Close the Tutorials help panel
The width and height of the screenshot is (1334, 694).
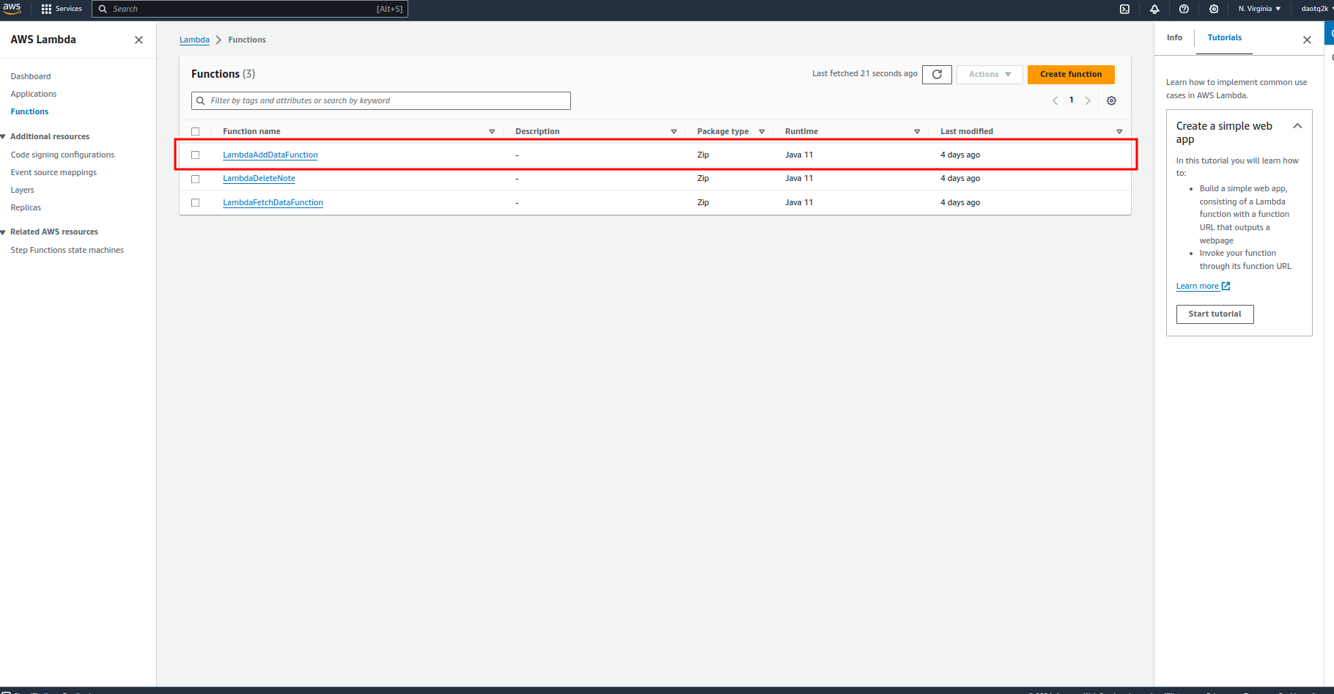[1307, 40]
